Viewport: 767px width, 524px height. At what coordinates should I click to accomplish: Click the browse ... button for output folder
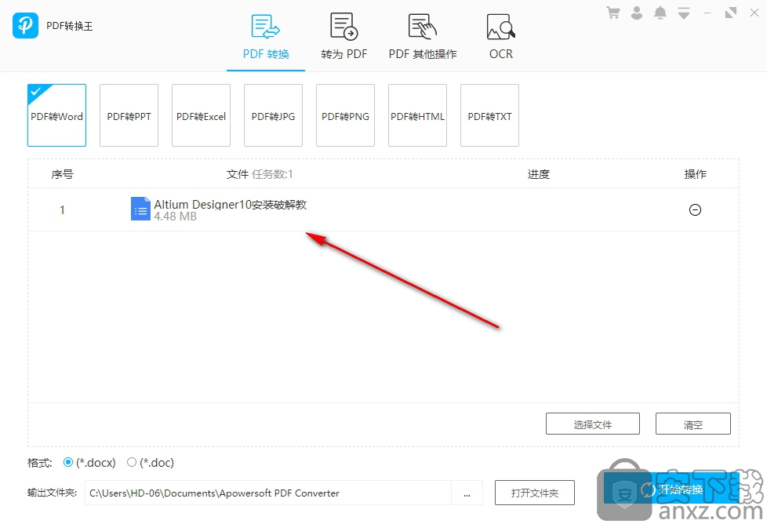point(467,493)
